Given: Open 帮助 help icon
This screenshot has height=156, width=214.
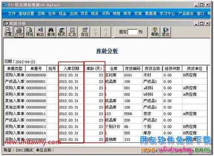Looking at the screenshot, I should 155,32.
